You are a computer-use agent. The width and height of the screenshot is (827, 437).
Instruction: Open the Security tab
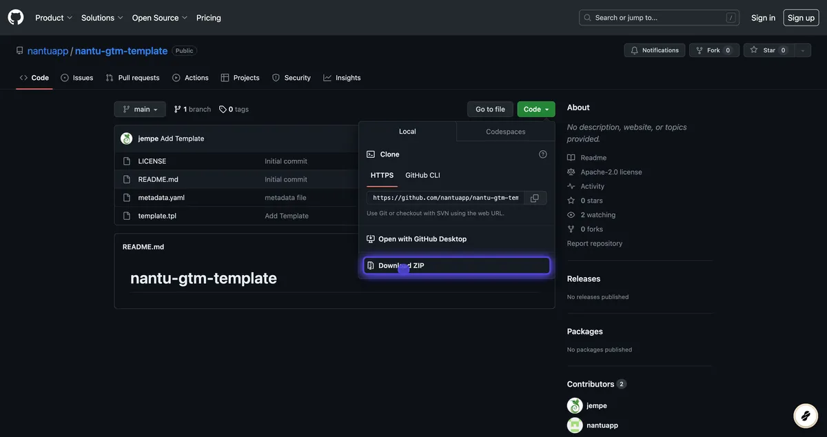(292, 78)
